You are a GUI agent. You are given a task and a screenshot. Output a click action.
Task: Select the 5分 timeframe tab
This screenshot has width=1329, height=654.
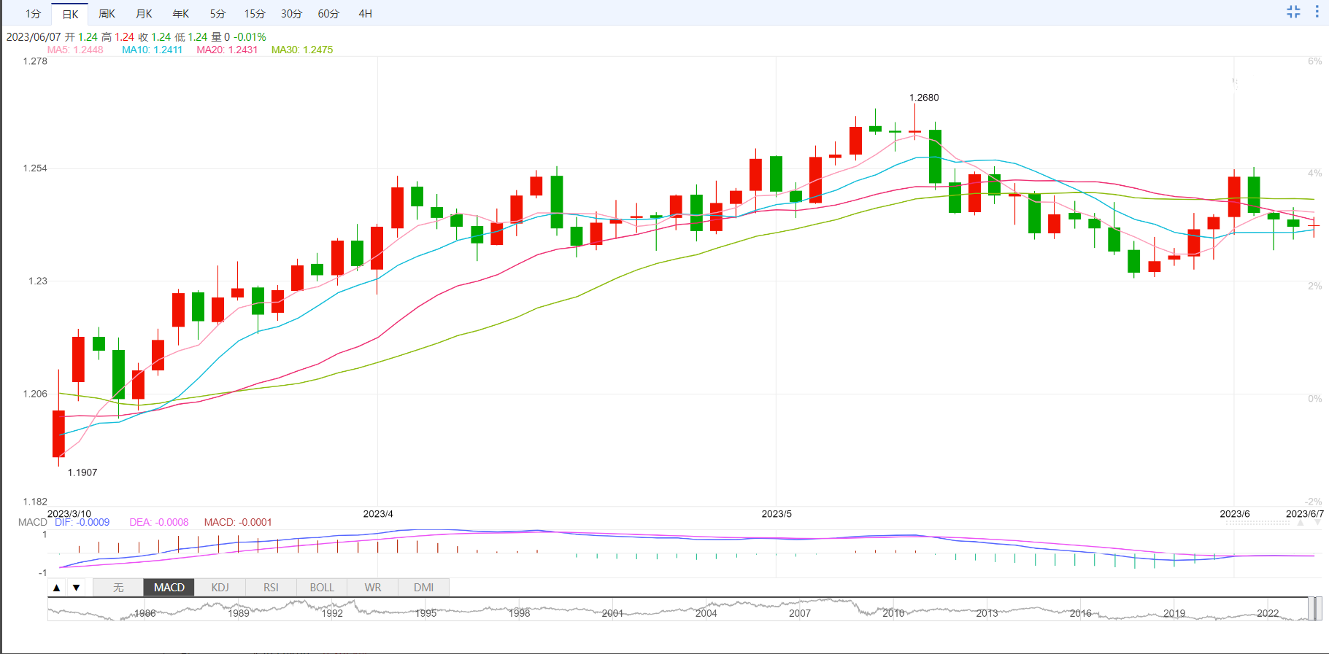tap(217, 14)
